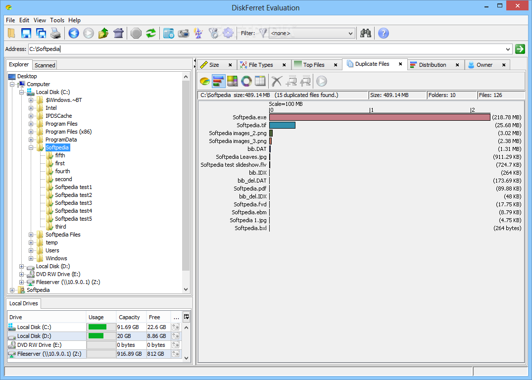Open the View menu
Image resolution: width=532 pixels, height=380 pixels.
40,20
